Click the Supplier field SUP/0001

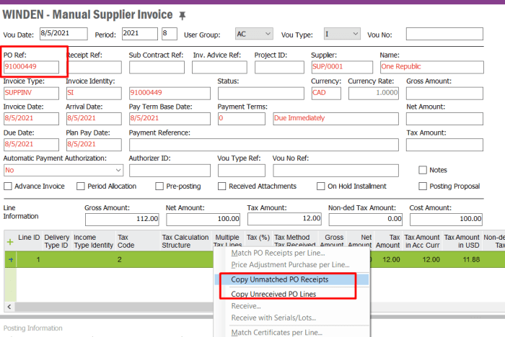[x=342, y=67]
